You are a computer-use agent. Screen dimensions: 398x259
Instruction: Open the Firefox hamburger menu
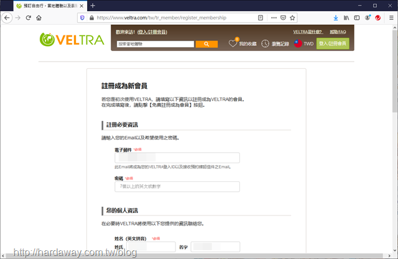pos(391,18)
